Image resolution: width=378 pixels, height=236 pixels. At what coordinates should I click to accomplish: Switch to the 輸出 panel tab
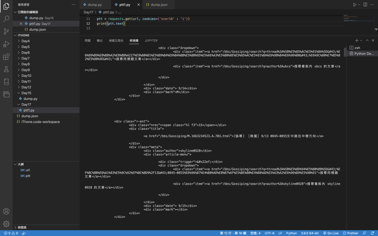(x=100, y=41)
